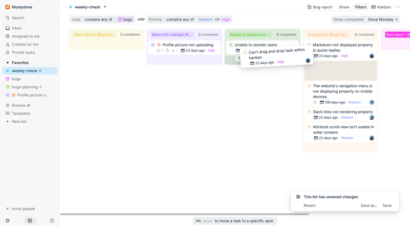Toggle the Filters button
This screenshot has width=410, height=226.
pyautogui.click(x=360, y=7)
